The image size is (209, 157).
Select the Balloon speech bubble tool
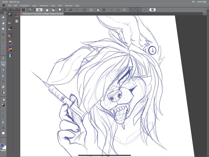3,133
